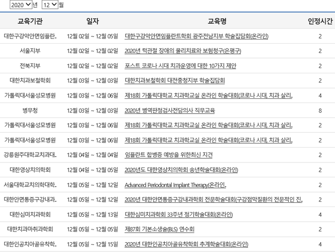This screenshot has height=252, width=335.
Task: Open 포스트 코로나 시대 치과운영 10가지 제안 link
Action: pos(181,66)
